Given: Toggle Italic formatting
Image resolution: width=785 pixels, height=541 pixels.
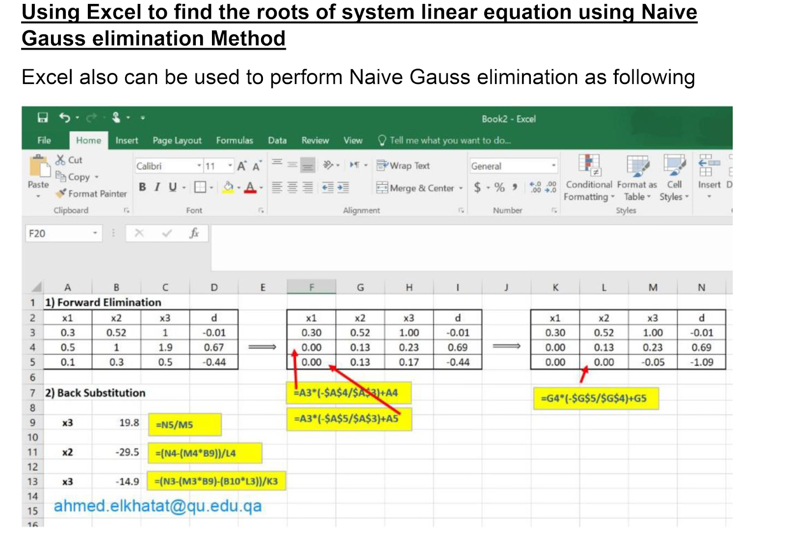Looking at the screenshot, I should 157,187.
